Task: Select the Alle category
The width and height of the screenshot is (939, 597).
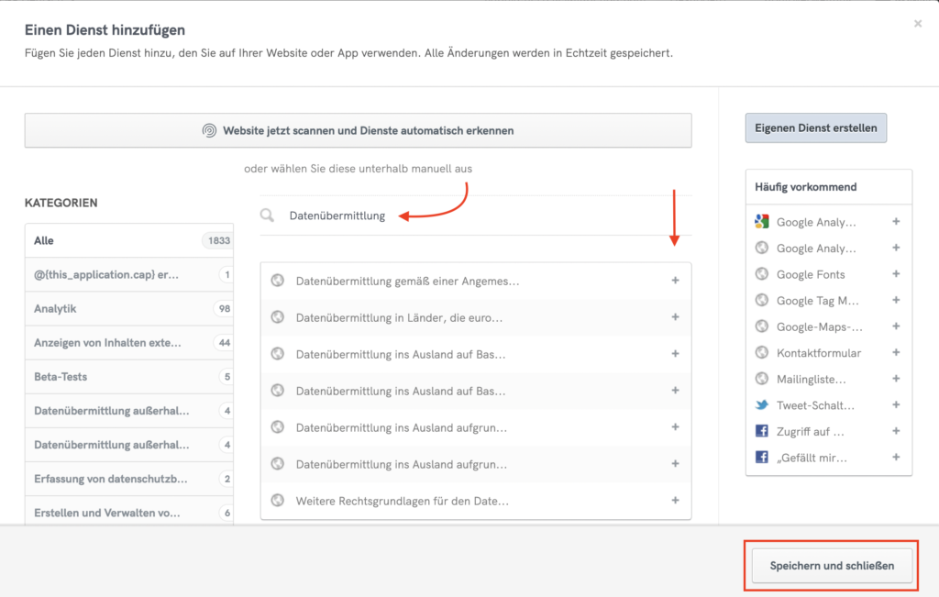Action: tap(128, 240)
